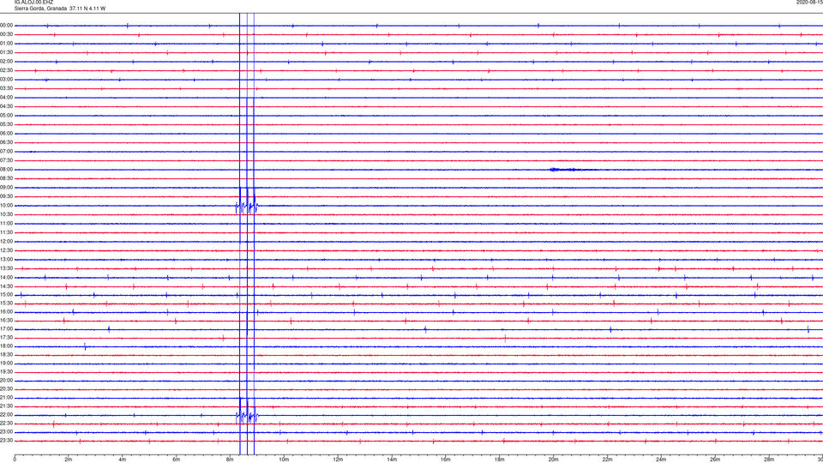Select the 03:30 trace label
The width and height of the screenshot is (823, 463).
pyautogui.click(x=6, y=88)
